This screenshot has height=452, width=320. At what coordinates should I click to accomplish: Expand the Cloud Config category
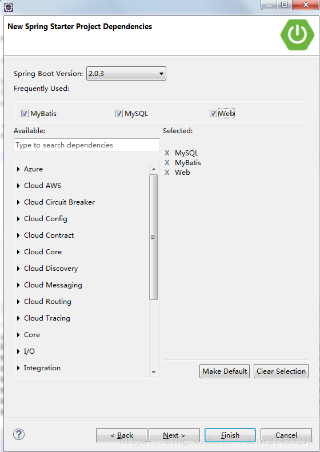(18, 219)
